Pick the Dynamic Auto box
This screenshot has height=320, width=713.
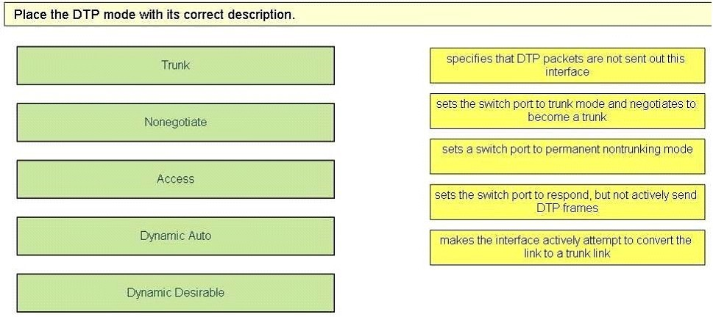[x=176, y=236]
